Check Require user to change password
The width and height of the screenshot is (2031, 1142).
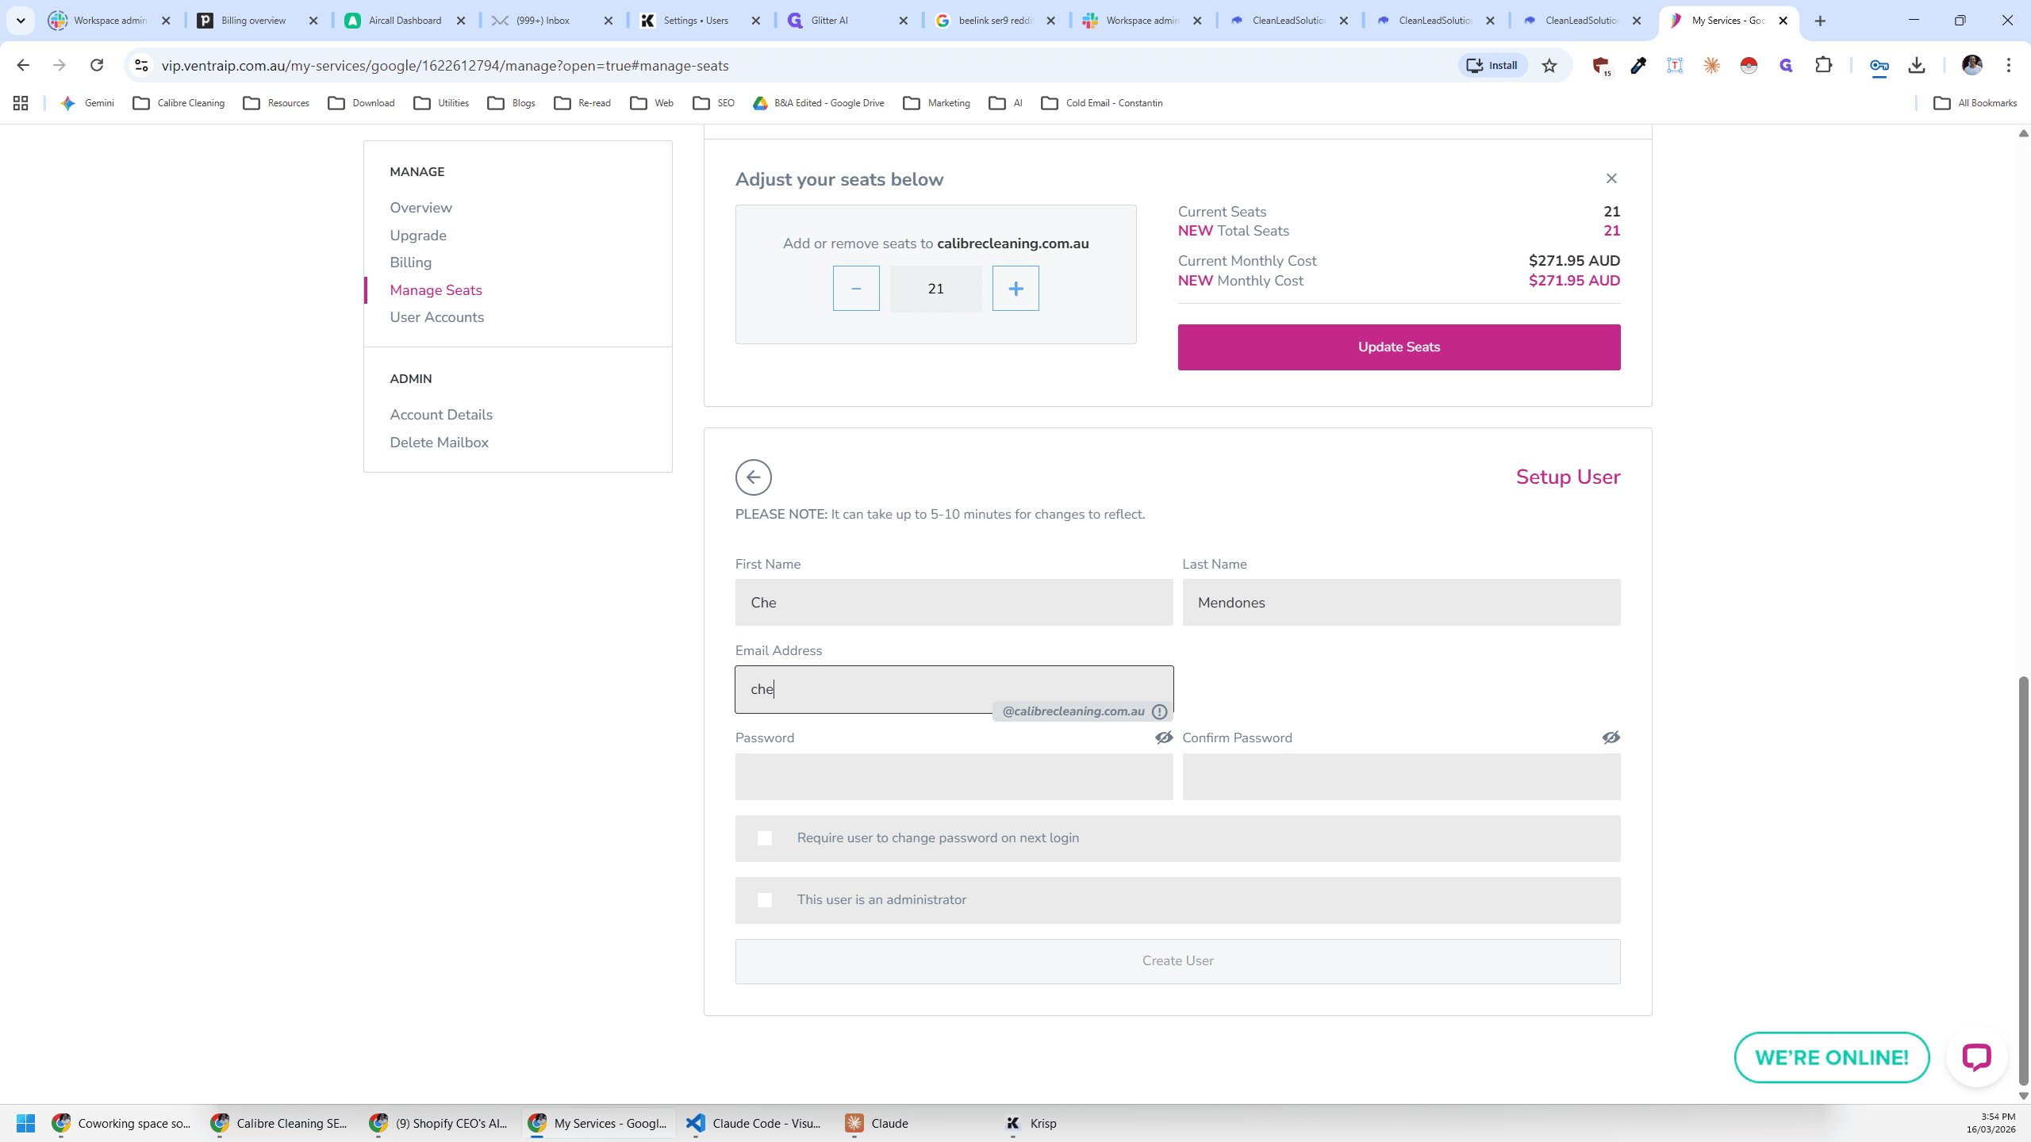pyautogui.click(x=765, y=838)
